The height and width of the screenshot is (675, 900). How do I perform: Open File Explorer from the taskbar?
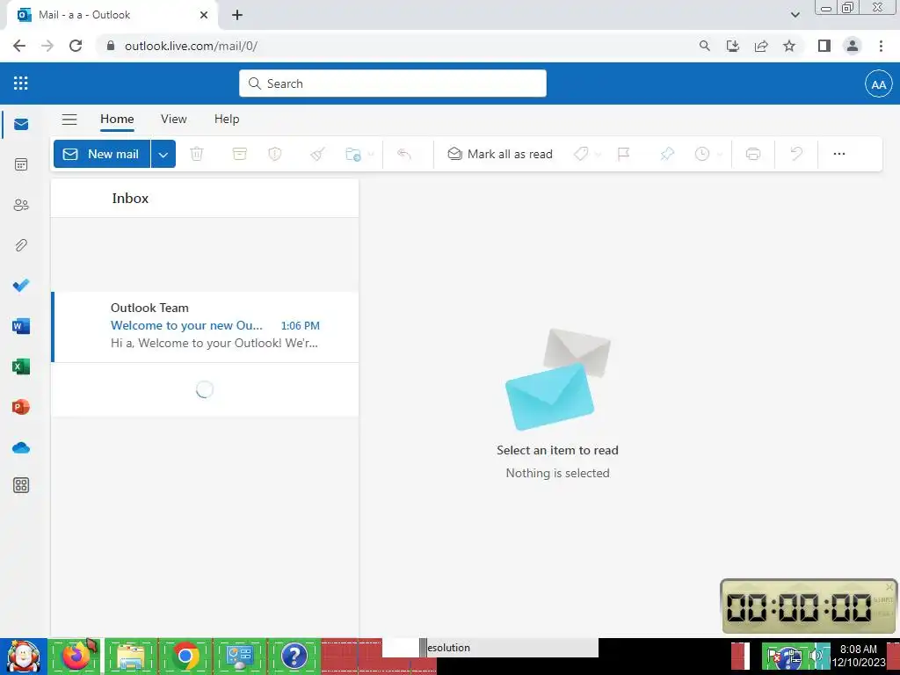(130, 656)
